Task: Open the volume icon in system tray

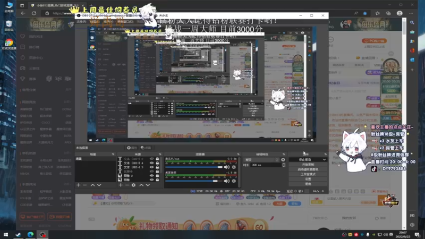Action: [386, 234]
